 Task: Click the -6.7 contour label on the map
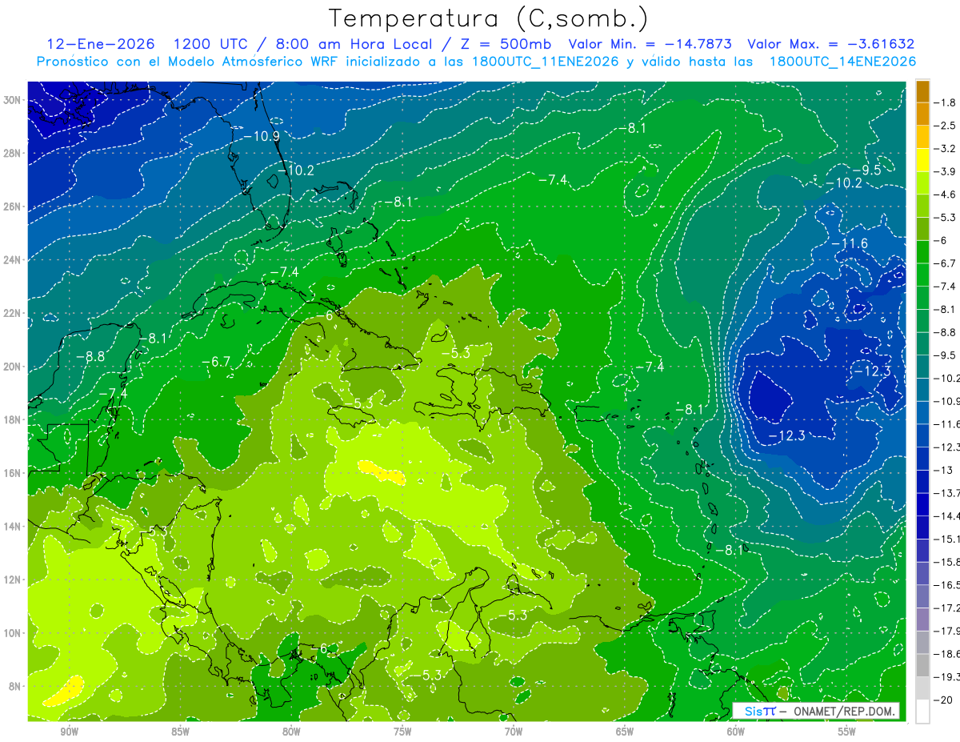215,362
